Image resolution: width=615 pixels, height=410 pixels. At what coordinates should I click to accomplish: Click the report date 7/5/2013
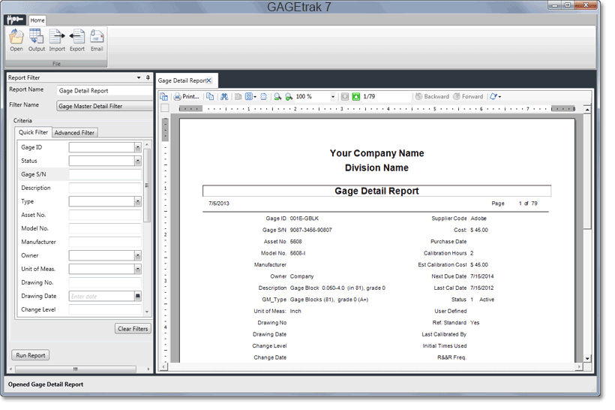click(218, 203)
